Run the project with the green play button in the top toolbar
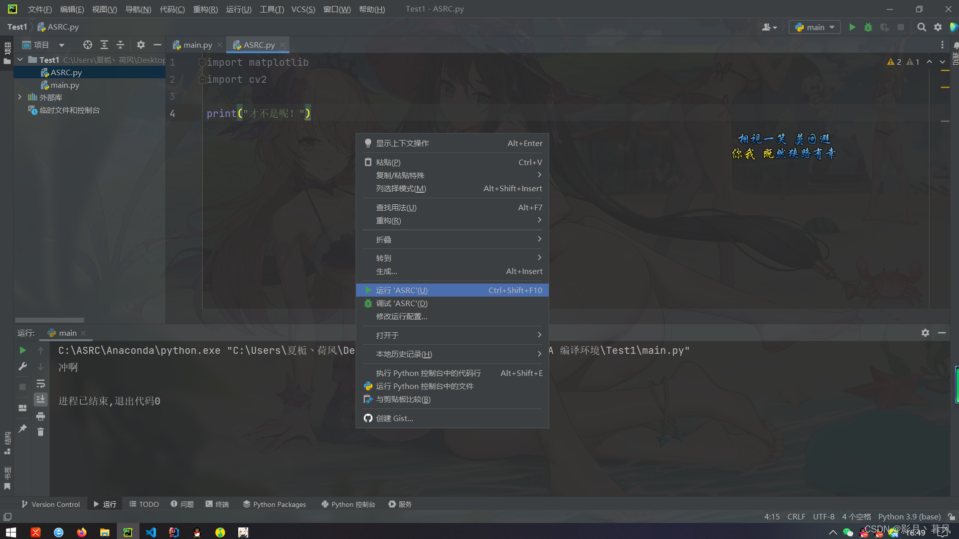Viewport: 959px width, 539px height. point(852,27)
